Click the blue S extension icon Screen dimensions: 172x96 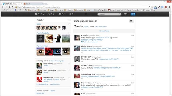(162, 7)
